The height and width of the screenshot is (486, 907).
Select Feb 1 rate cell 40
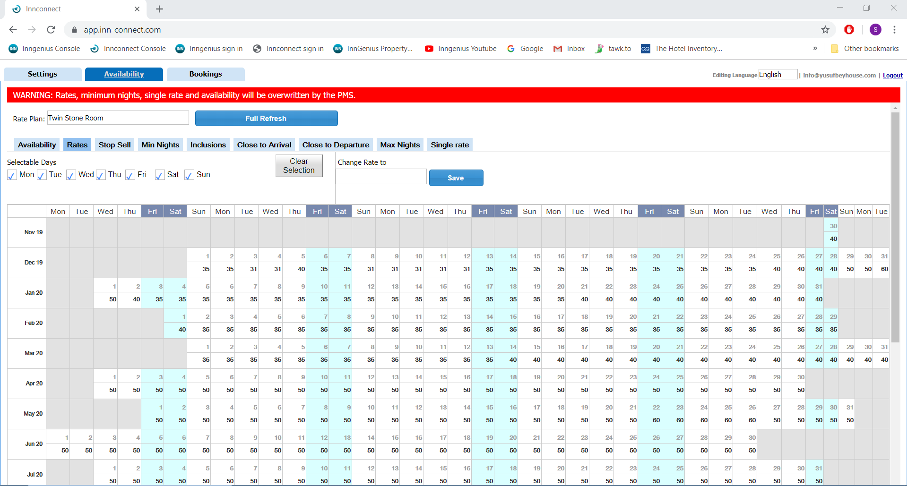176,330
